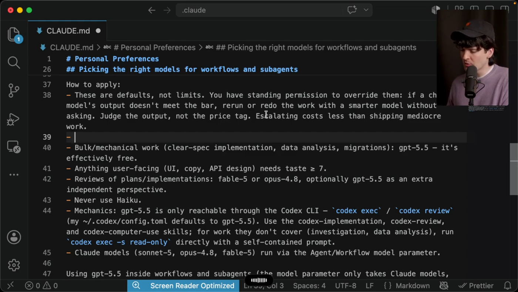Select the CLAUDE.md editor tab
The height and width of the screenshot is (292, 518).
pos(67,31)
